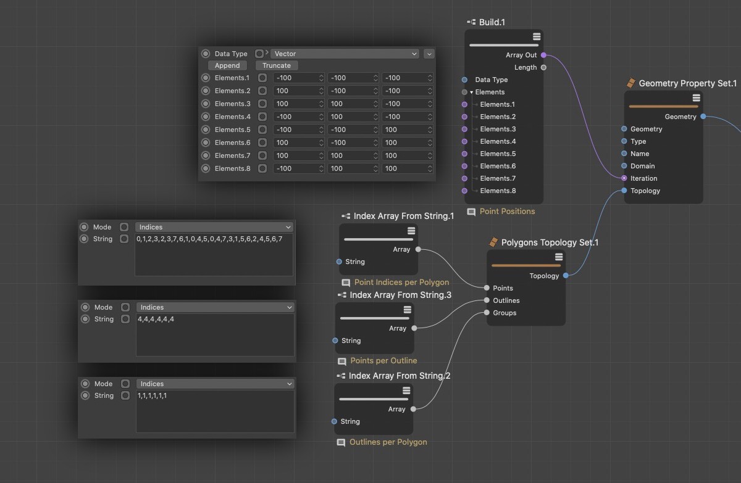Click the small arrow button right of Vector dropdown
The height and width of the screenshot is (483, 741).
[x=429, y=54]
